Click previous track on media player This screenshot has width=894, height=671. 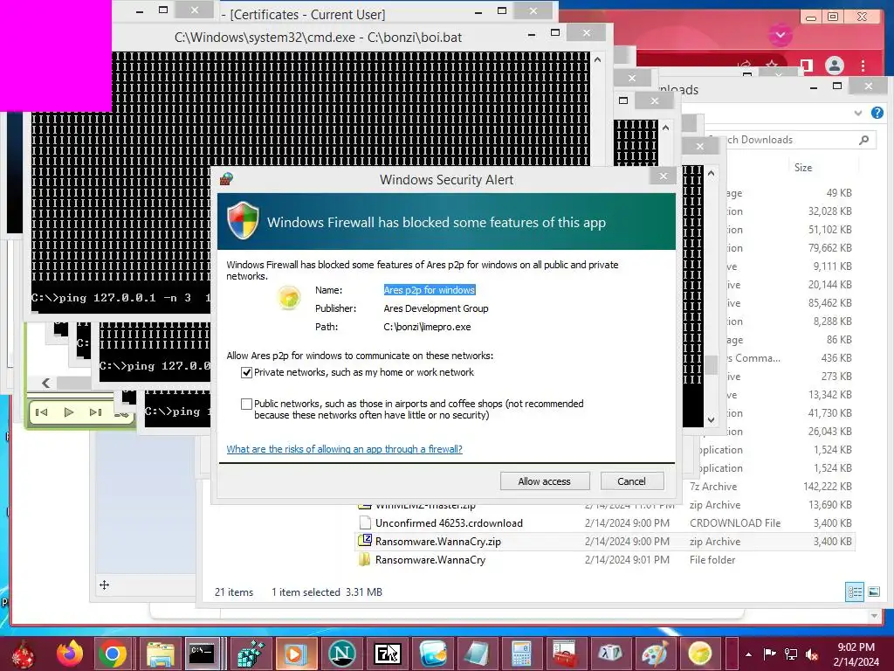pyautogui.click(x=42, y=412)
